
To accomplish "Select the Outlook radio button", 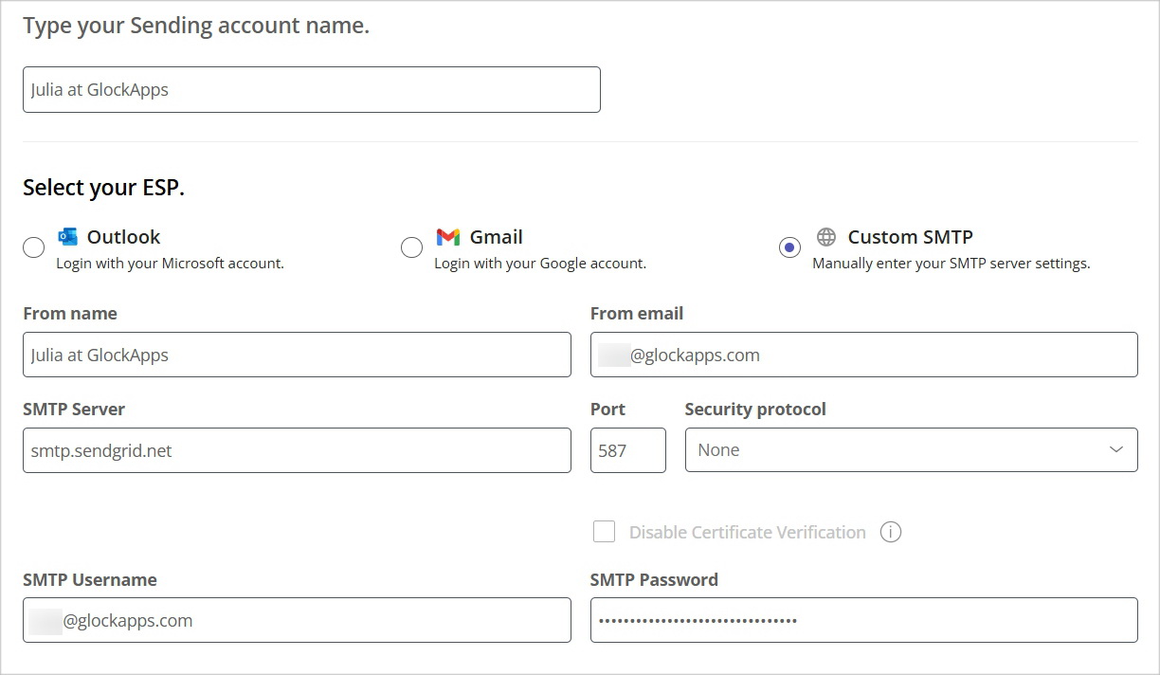I will 33,246.
